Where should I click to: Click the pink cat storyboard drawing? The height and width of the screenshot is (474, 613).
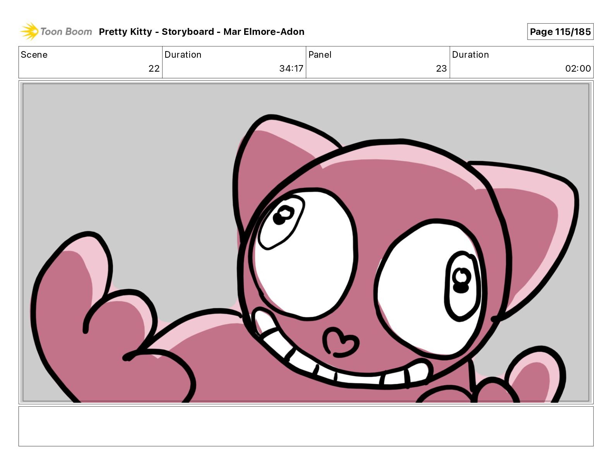coord(306,242)
